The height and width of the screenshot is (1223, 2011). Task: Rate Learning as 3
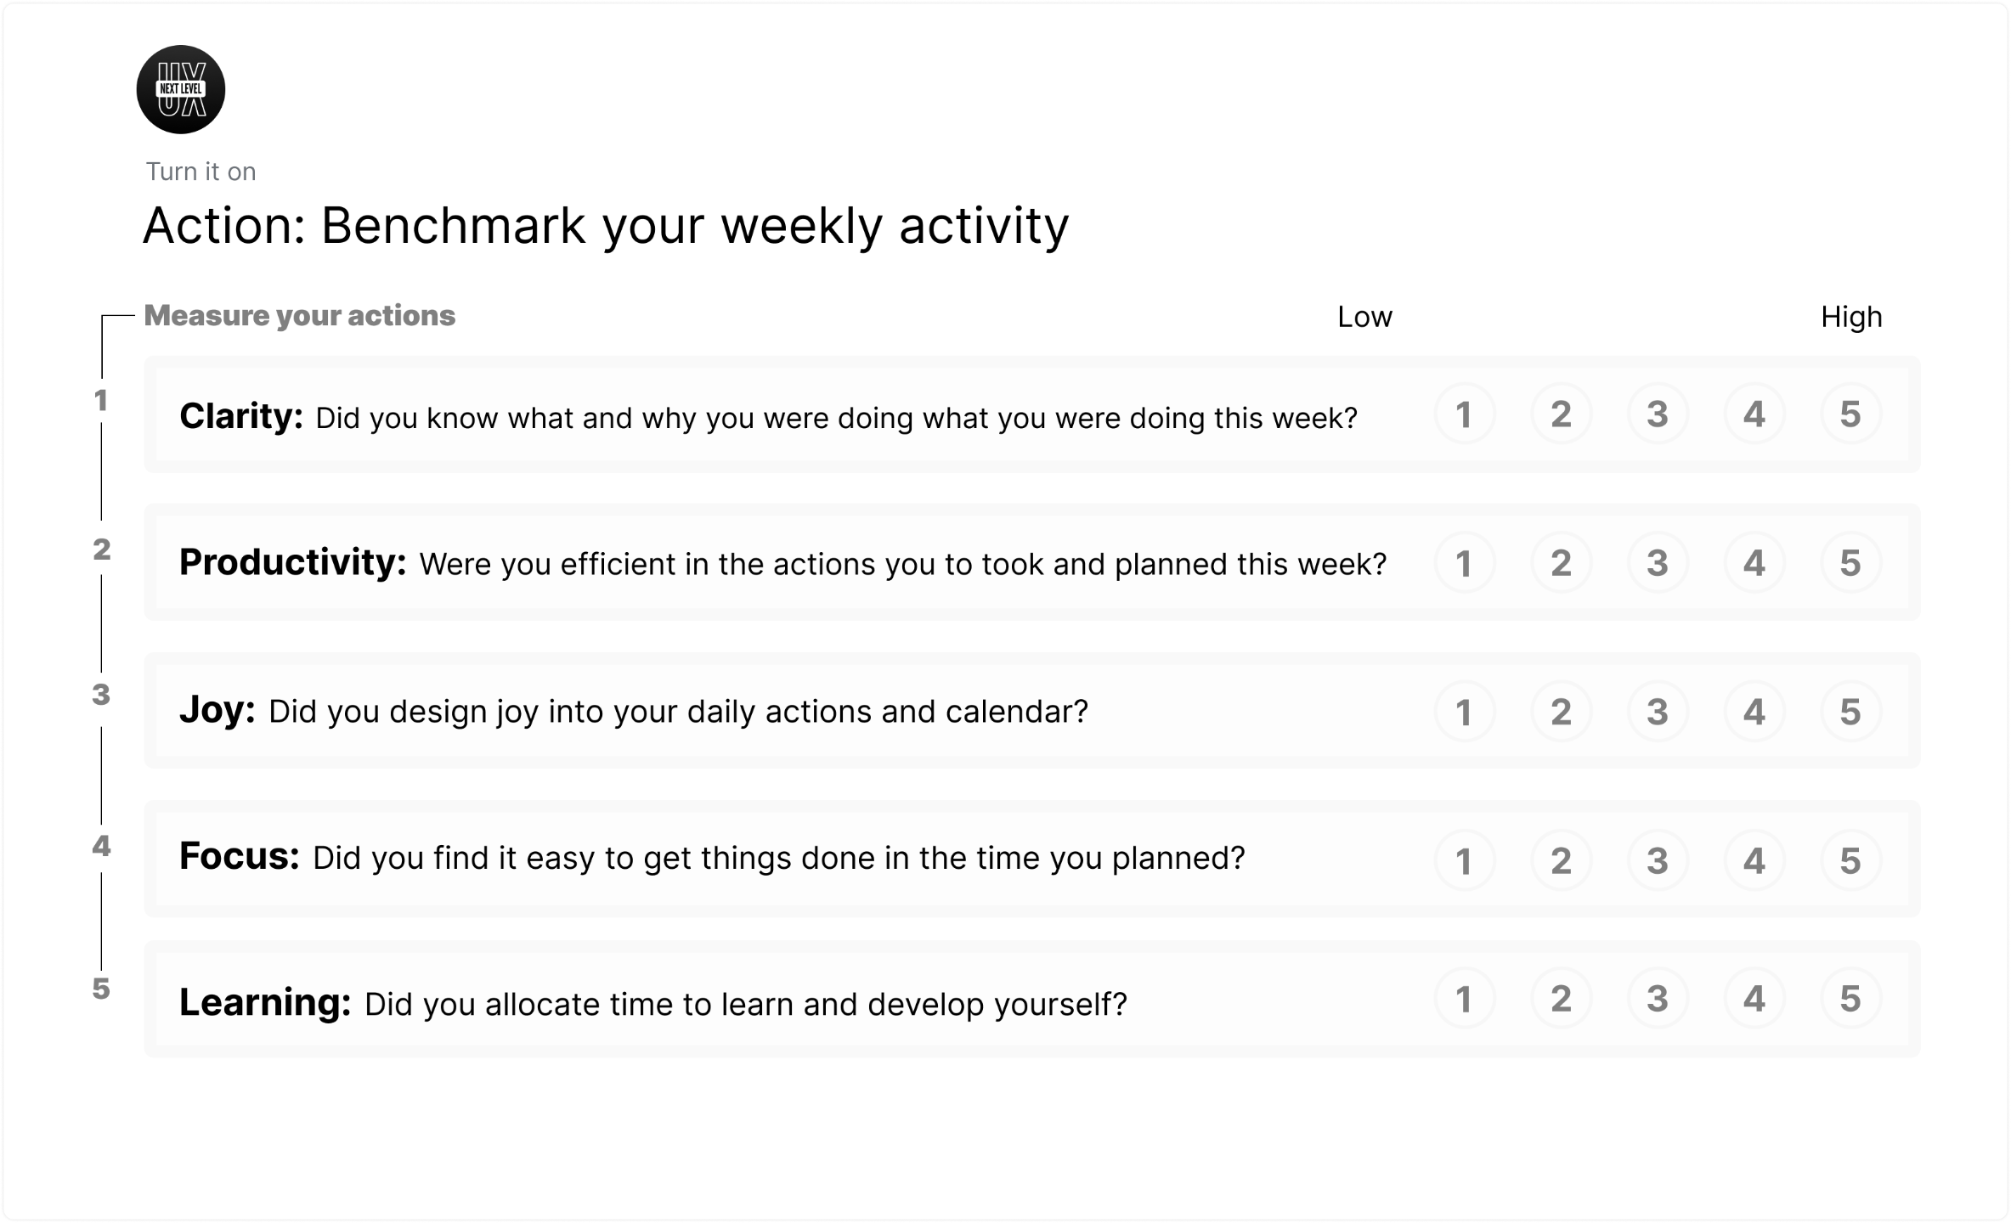[1658, 998]
